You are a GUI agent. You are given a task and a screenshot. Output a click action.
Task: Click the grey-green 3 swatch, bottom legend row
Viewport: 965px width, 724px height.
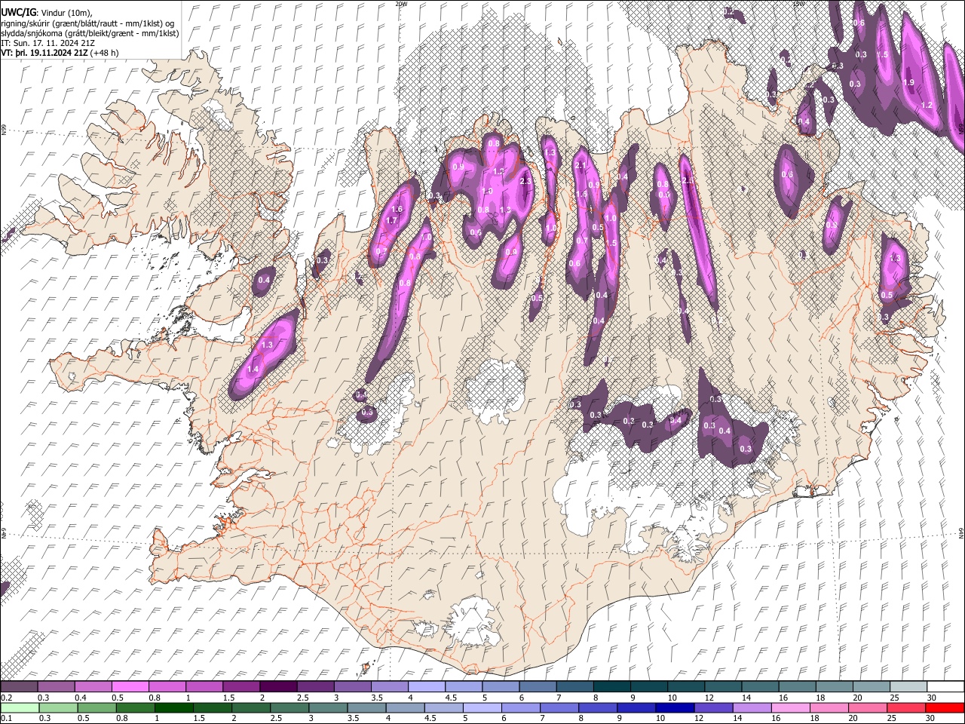328,707
